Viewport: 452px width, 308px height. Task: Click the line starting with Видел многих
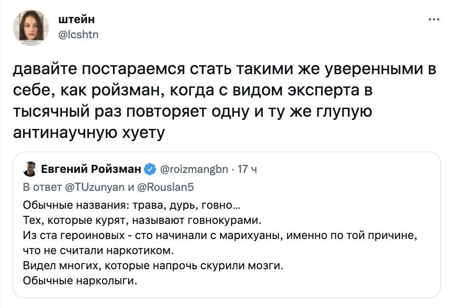click(153, 265)
